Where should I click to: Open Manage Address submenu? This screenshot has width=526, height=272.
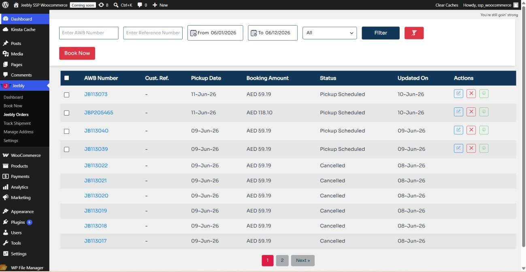[18, 132]
